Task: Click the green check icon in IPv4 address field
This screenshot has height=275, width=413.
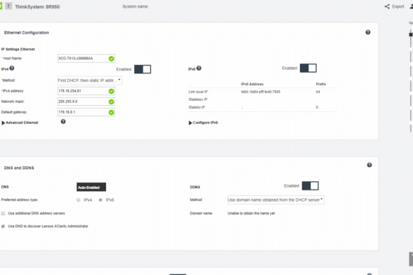Action: pyautogui.click(x=112, y=91)
